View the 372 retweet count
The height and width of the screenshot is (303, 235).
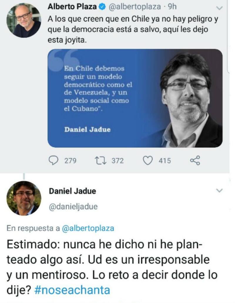point(117,161)
